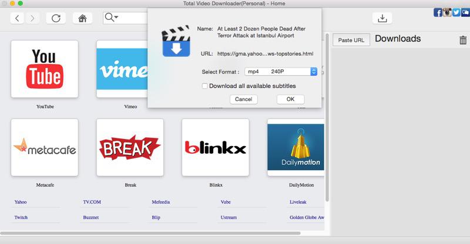Open the Liveleak link
The height and width of the screenshot is (244, 470).
pyautogui.click(x=298, y=202)
